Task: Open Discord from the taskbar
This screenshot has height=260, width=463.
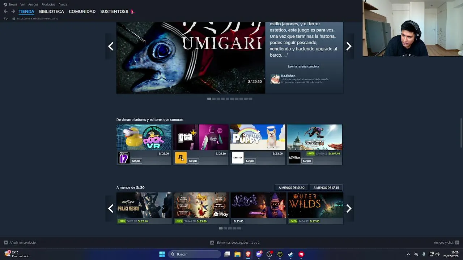Action: click(259, 254)
